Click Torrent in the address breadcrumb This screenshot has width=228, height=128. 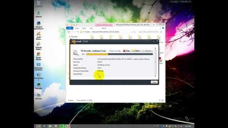(x=87, y=32)
